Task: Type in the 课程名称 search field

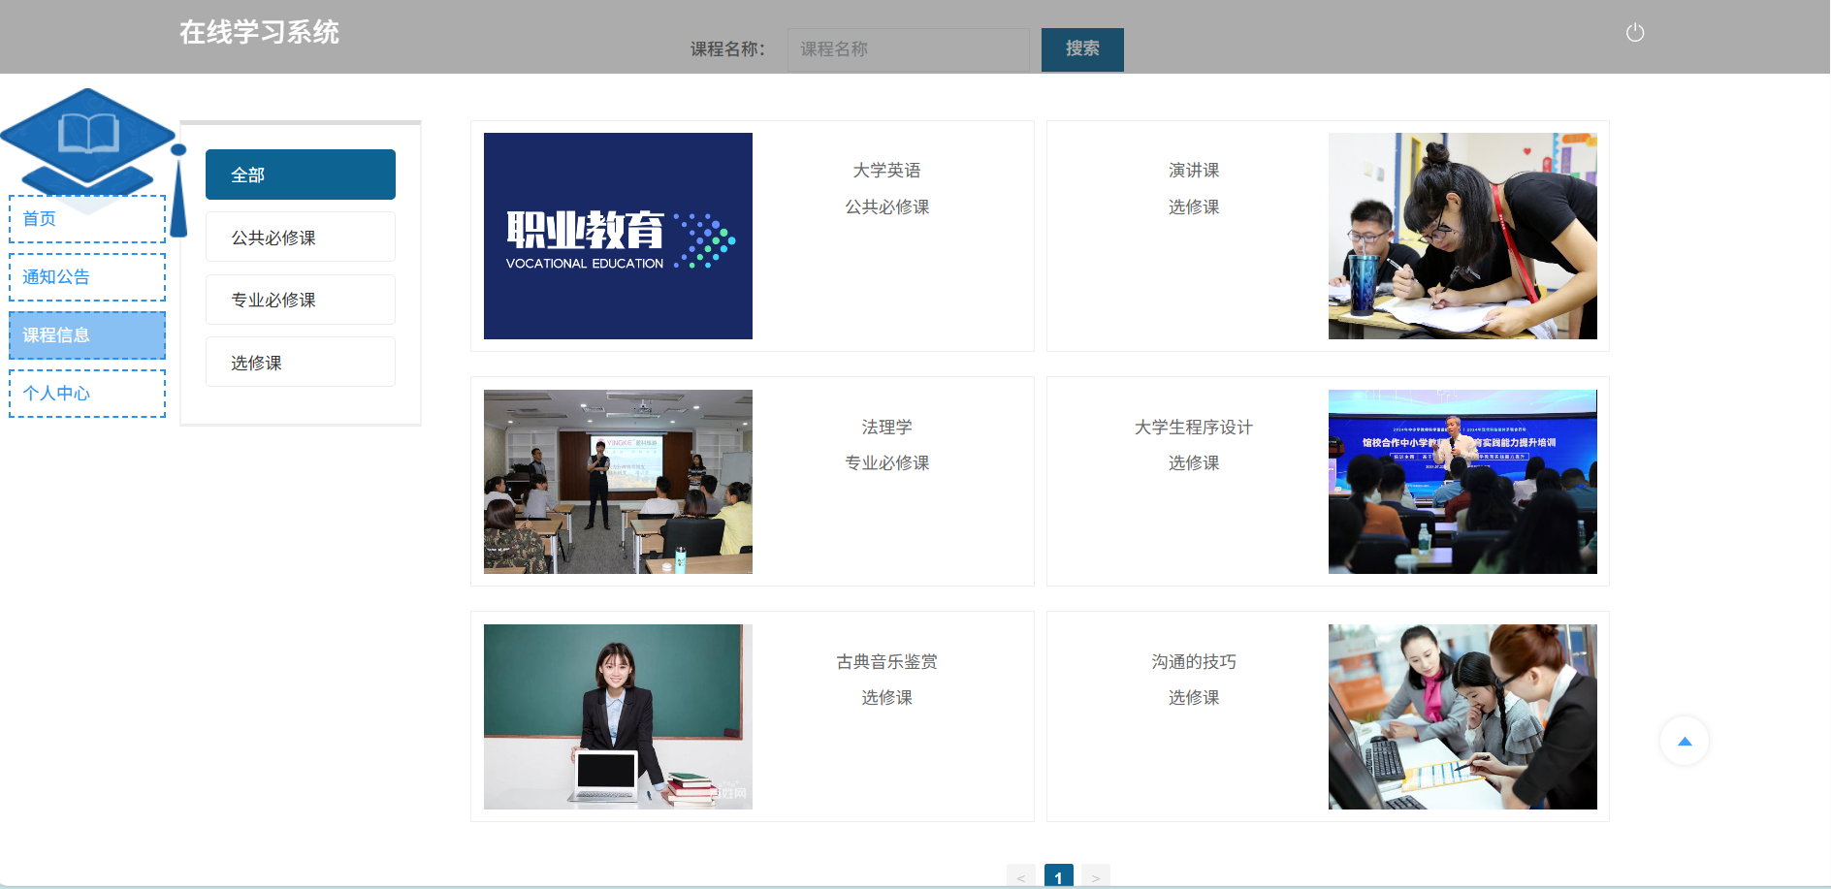Action: click(907, 49)
